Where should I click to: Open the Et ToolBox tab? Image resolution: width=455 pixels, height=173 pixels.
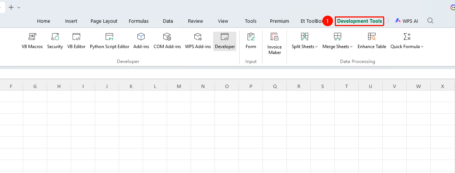point(312,21)
